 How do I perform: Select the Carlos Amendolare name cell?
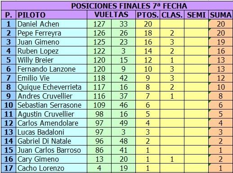[51, 123]
